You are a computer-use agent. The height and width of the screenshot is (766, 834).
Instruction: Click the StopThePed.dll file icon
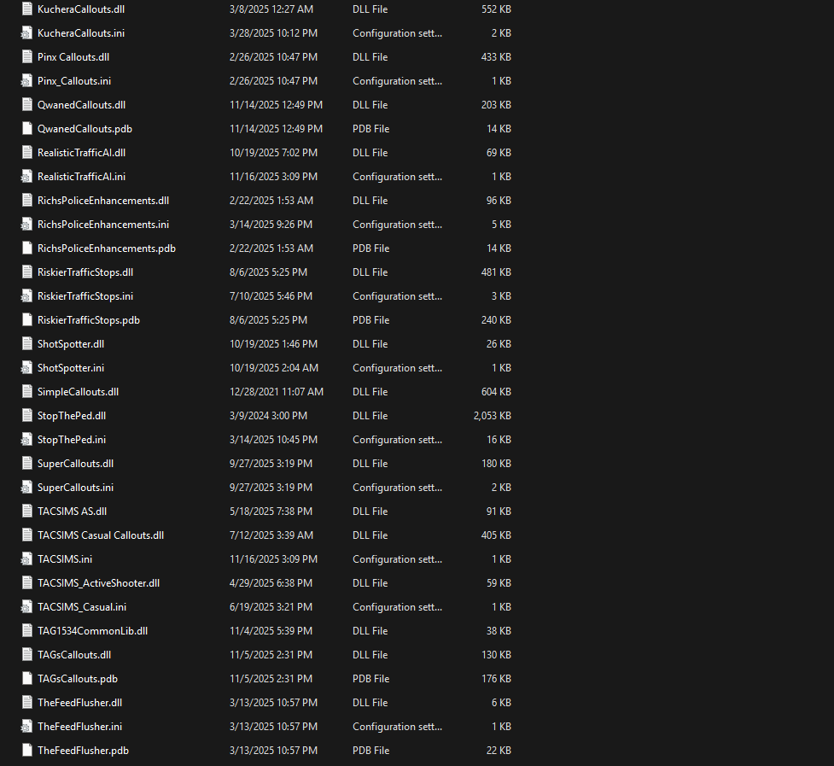pyautogui.click(x=28, y=416)
